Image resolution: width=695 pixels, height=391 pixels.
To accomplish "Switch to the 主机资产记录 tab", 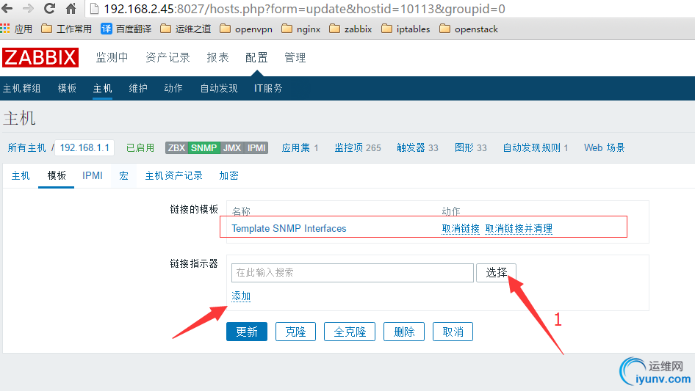I will pos(173,176).
